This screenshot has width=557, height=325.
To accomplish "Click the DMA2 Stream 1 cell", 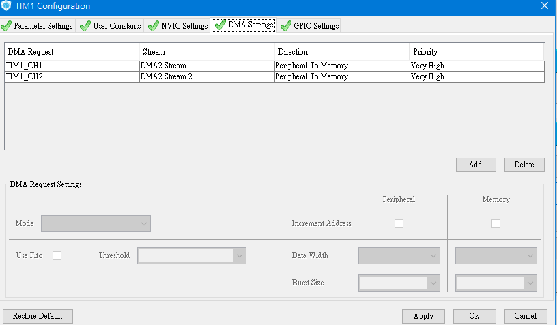I will (x=207, y=66).
